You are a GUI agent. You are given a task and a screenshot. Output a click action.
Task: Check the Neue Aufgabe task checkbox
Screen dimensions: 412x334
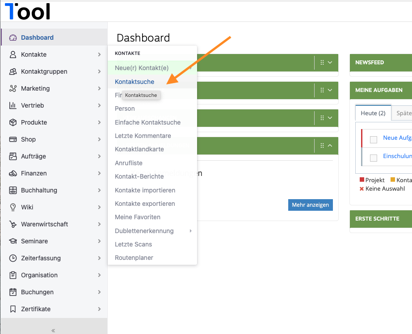coord(374,139)
